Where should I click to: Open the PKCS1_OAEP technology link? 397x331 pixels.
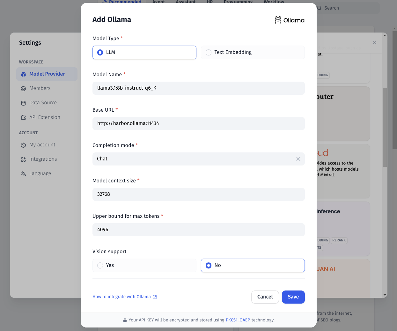(x=238, y=320)
